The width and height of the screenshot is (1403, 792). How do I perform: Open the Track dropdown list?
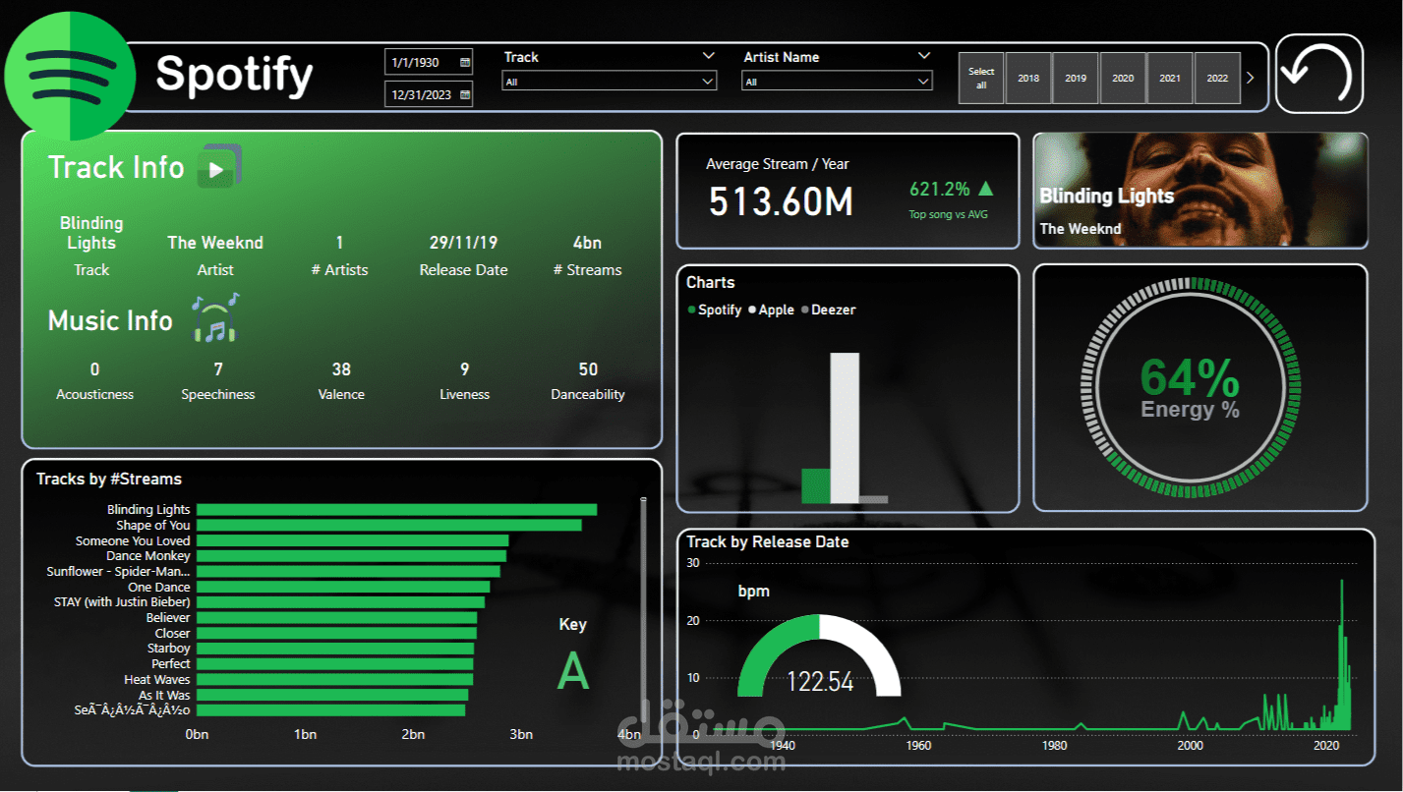point(610,82)
